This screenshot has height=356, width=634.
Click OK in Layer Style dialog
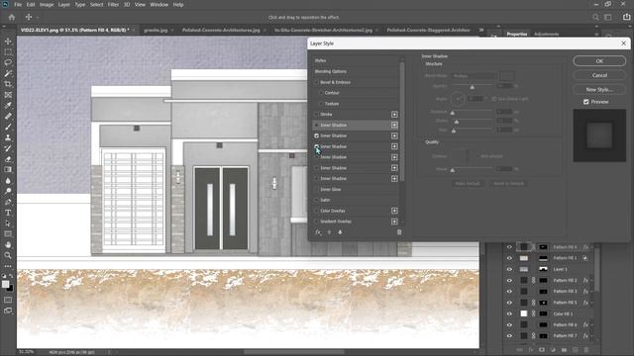599,61
